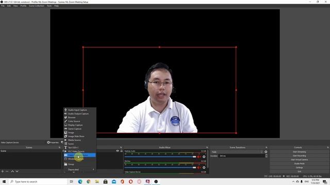Pop out the Audio Mixer dock icon
Viewport: 330px width, 185px height.
click(207, 147)
